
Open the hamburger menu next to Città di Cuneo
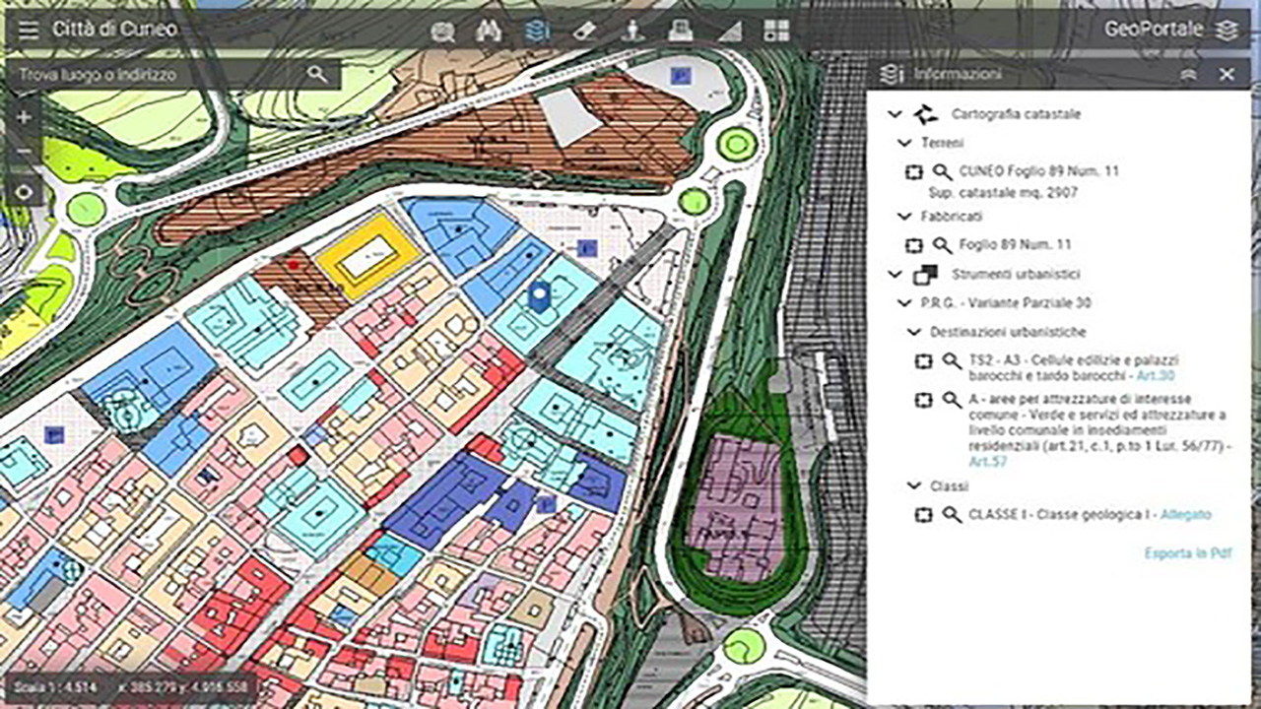[29, 30]
